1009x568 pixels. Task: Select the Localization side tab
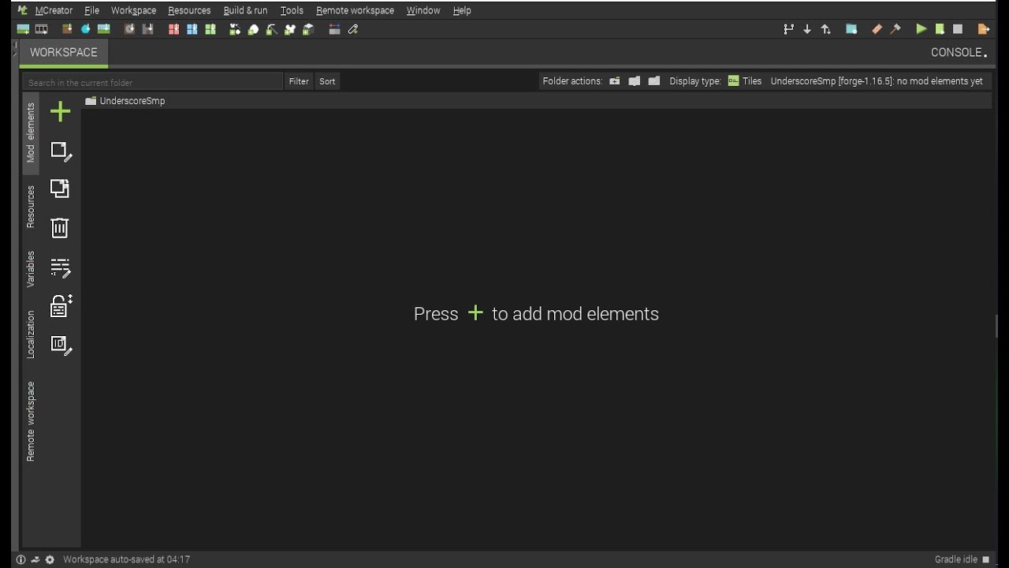(x=31, y=334)
